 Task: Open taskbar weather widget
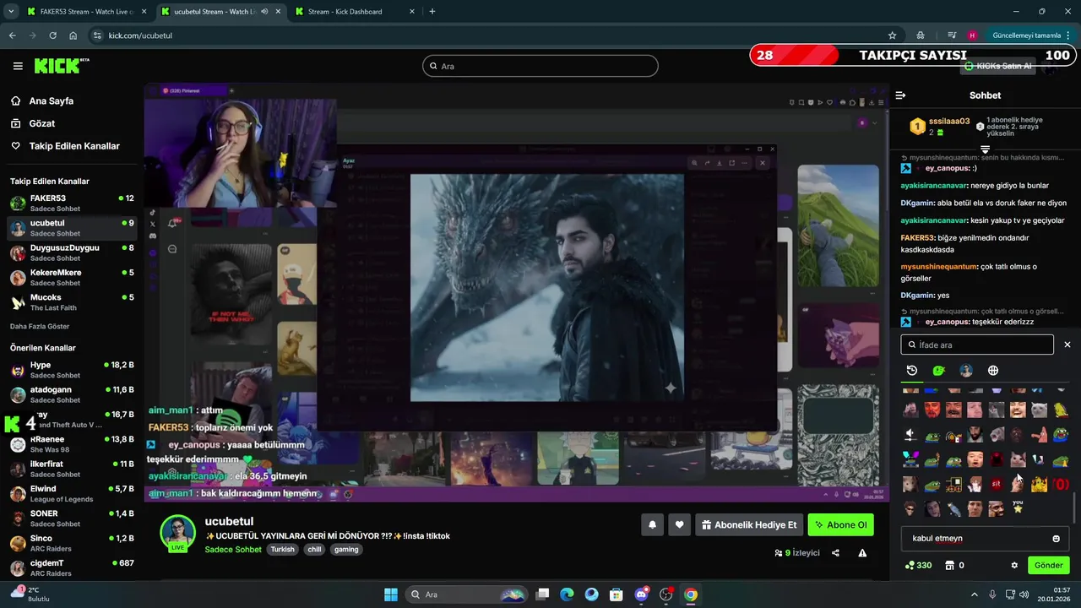(x=30, y=594)
